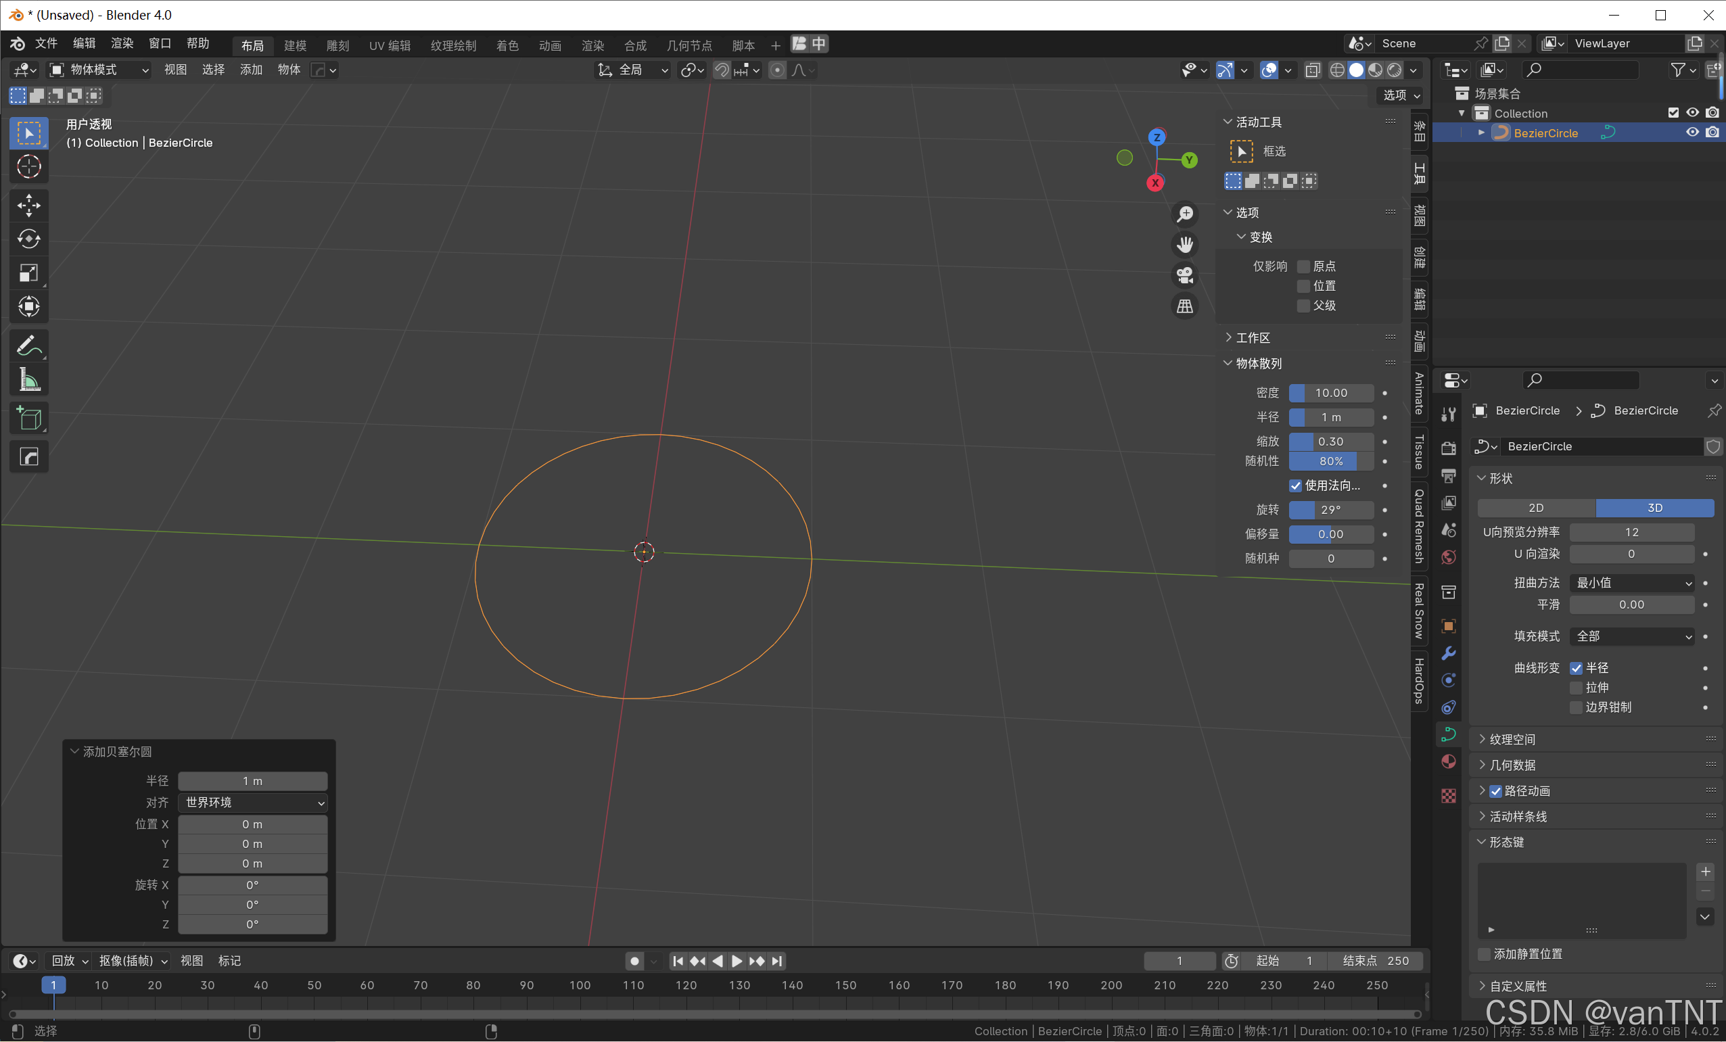Image resolution: width=1726 pixels, height=1042 pixels.
Task: Switch to the 几何节点 workspace tab
Action: pos(689,45)
